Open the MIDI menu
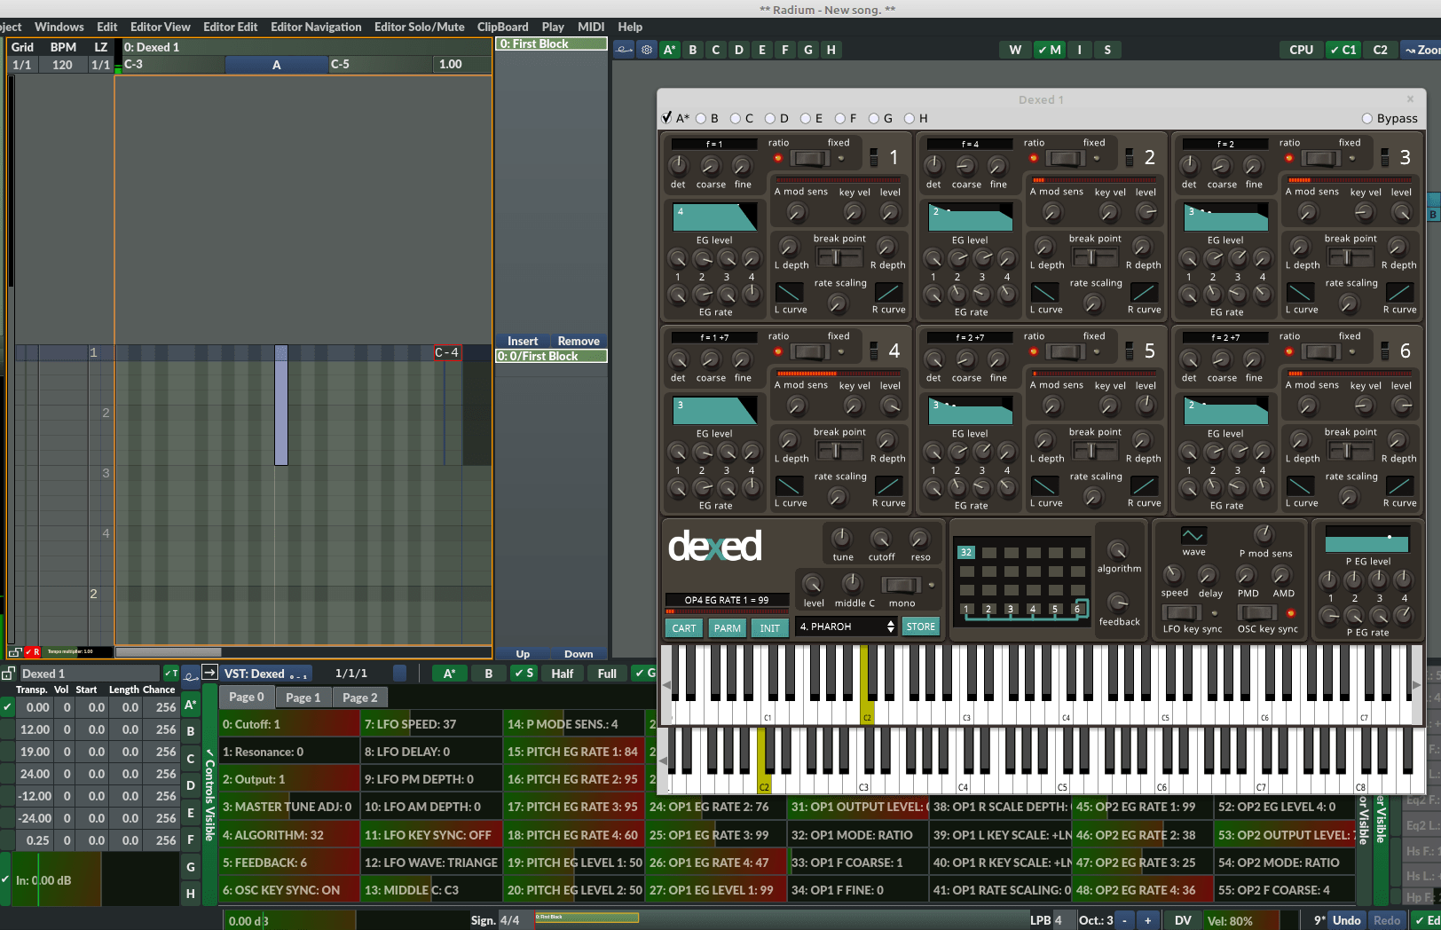The height and width of the screenshot is (930, 1441). point(591,27)
